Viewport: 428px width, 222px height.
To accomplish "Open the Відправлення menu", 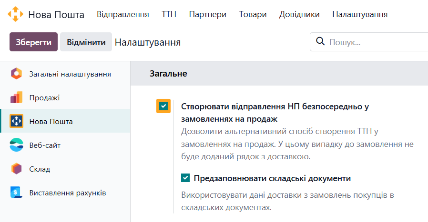I will click(x=123, y=14).
